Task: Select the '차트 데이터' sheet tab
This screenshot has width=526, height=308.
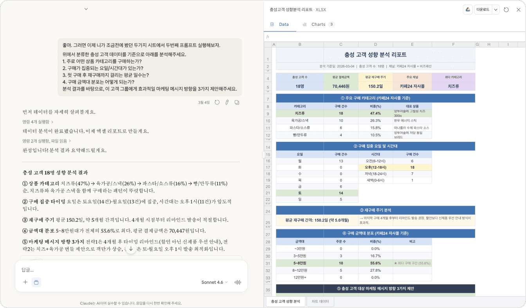Action: [x=320, y=301]
